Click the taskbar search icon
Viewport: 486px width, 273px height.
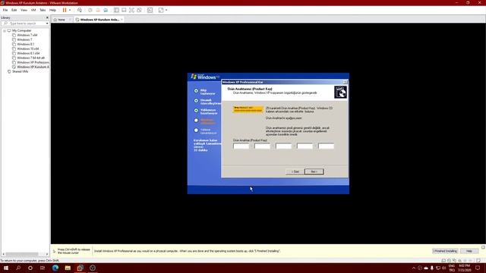18,268
